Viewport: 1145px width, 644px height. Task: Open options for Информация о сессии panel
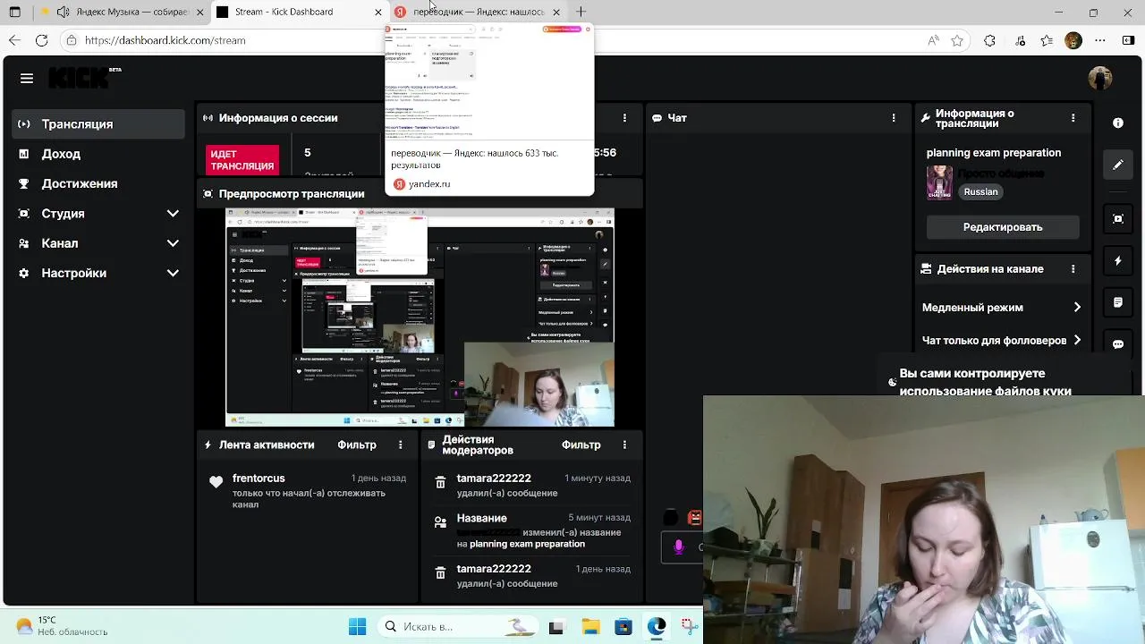(x=624, y=118)
